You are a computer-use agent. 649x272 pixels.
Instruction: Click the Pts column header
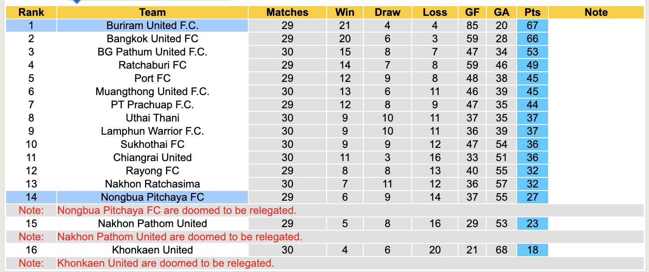(532, 12)
